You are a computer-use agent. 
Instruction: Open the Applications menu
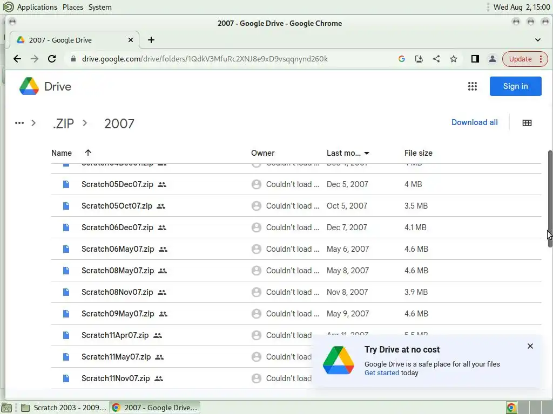(37, 7)
